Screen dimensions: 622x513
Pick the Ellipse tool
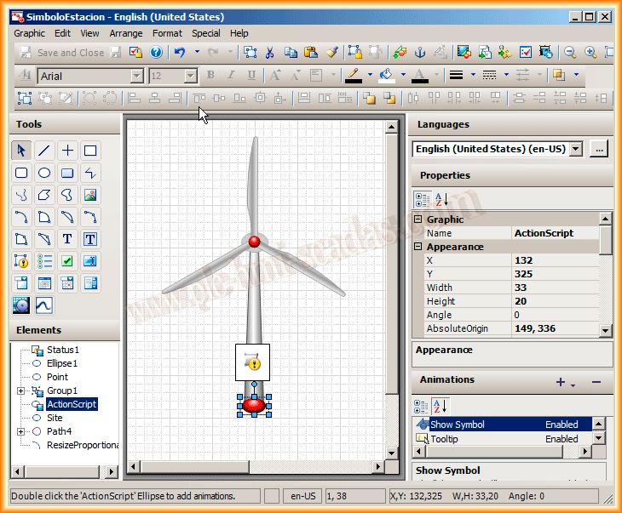[44, 173]
